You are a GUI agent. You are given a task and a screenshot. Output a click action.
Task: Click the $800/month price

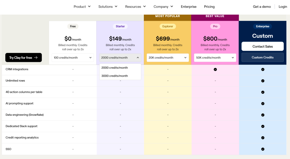coord(215,39)
